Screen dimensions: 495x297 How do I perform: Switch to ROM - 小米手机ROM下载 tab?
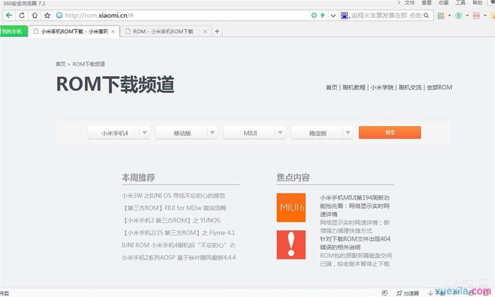(x=165, y=31)
